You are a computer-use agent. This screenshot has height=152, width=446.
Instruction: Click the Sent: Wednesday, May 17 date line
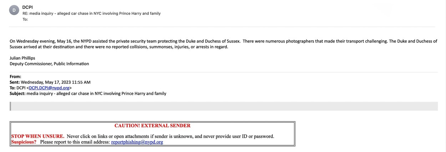pos(50,82)
